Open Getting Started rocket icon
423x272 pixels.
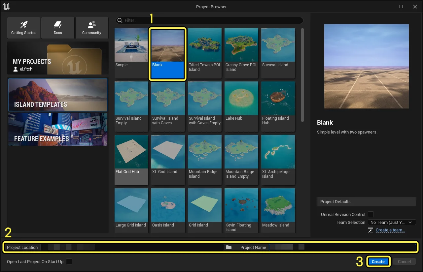[24, 25]
